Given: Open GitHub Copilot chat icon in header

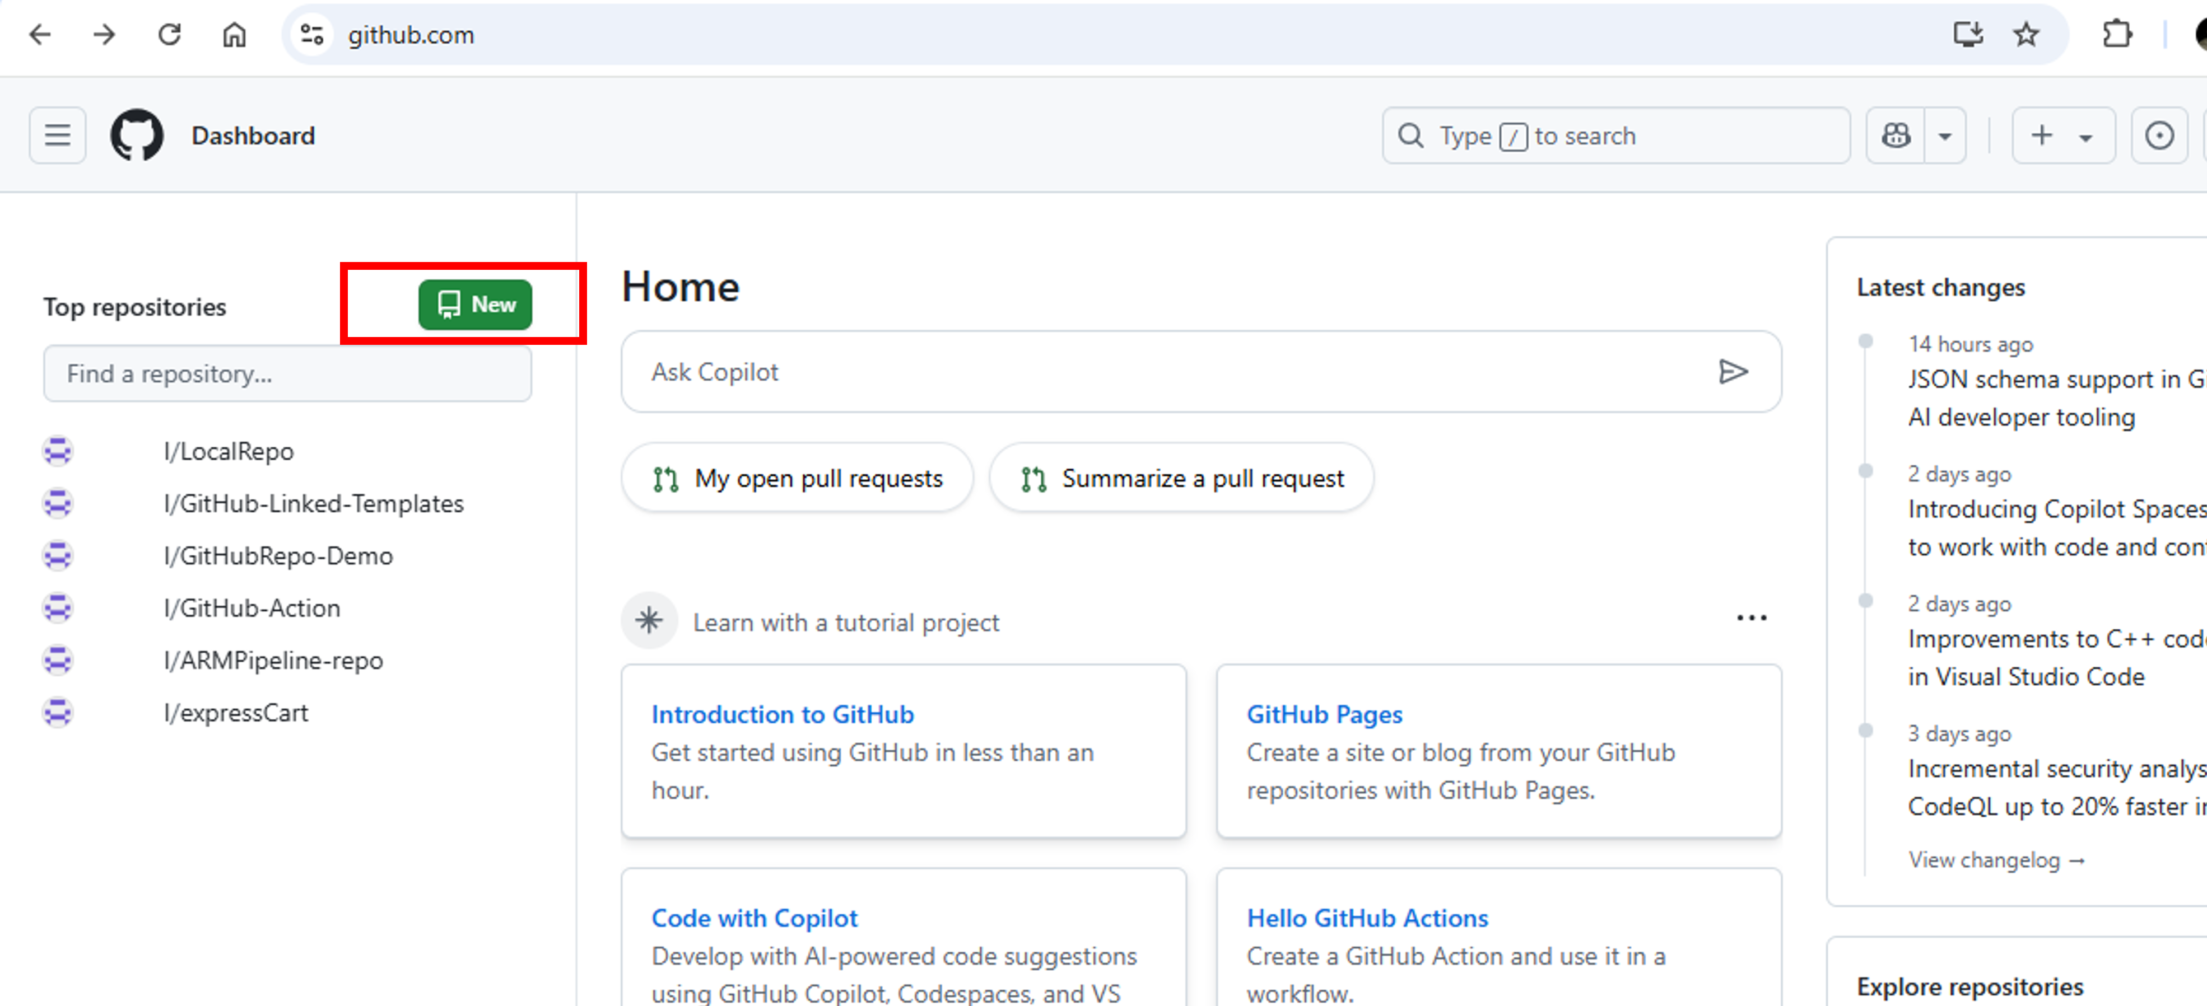Looking at the screenshot, I should click(x=1895, y=135).
